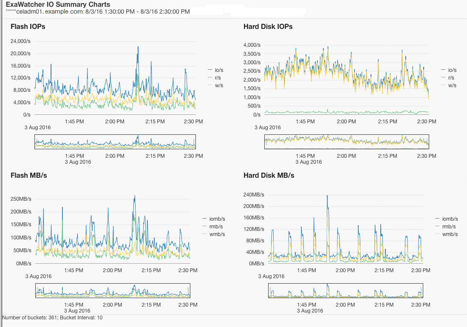Click the Flash IOPs overview range slider
The height and width of the screenshot is (327, 467).
115,142
